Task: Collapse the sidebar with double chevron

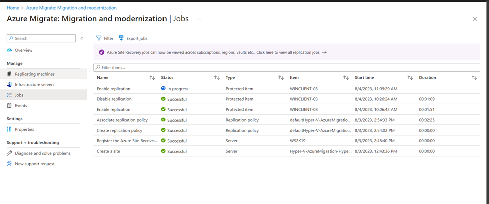Action: (x=82, y=38)
